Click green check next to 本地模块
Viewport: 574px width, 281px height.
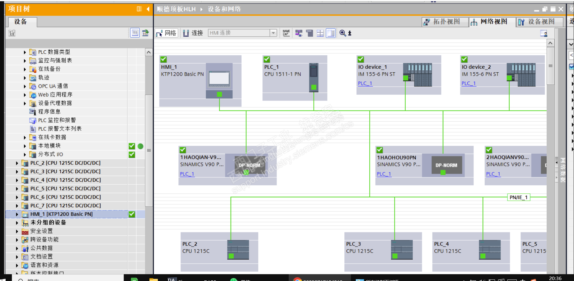pyautogui.click(x=132, y=146)
